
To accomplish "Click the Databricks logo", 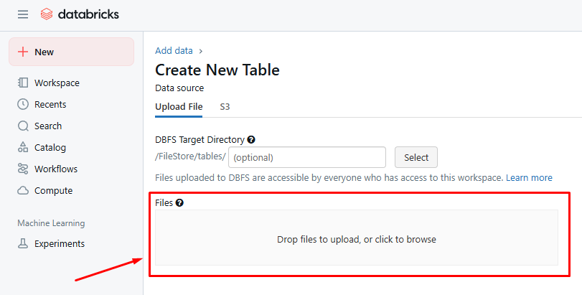I will tap(80, 14).
